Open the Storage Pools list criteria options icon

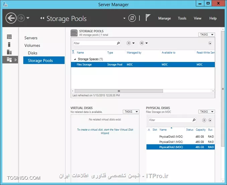(x=129, y=43)
